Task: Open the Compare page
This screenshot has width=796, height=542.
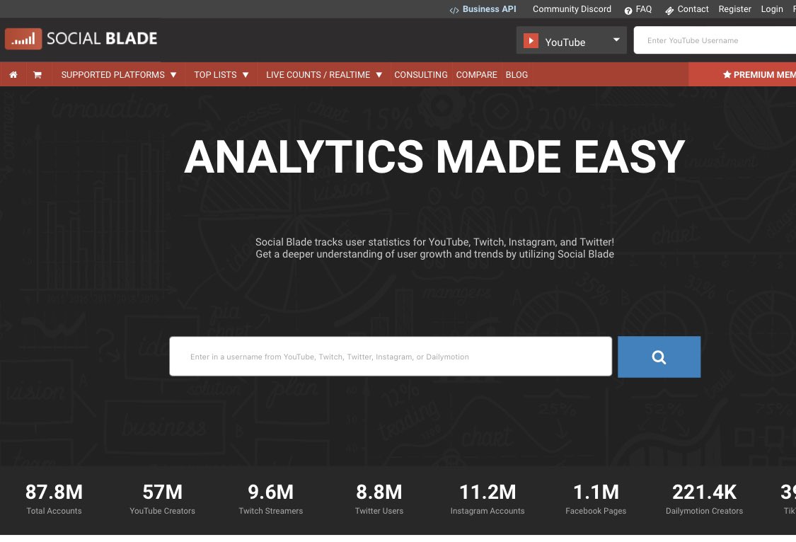Action: tap(476, 74)
